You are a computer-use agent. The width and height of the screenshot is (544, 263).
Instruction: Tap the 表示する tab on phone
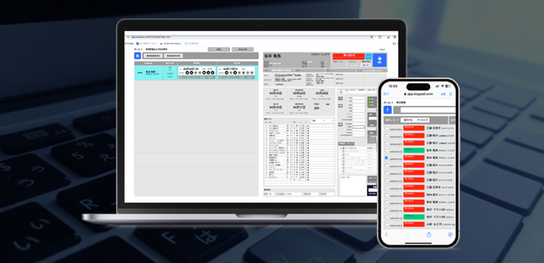point(408,120)
